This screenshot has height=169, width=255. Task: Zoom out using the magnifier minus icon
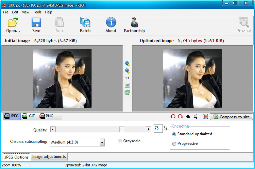(127, 71)
